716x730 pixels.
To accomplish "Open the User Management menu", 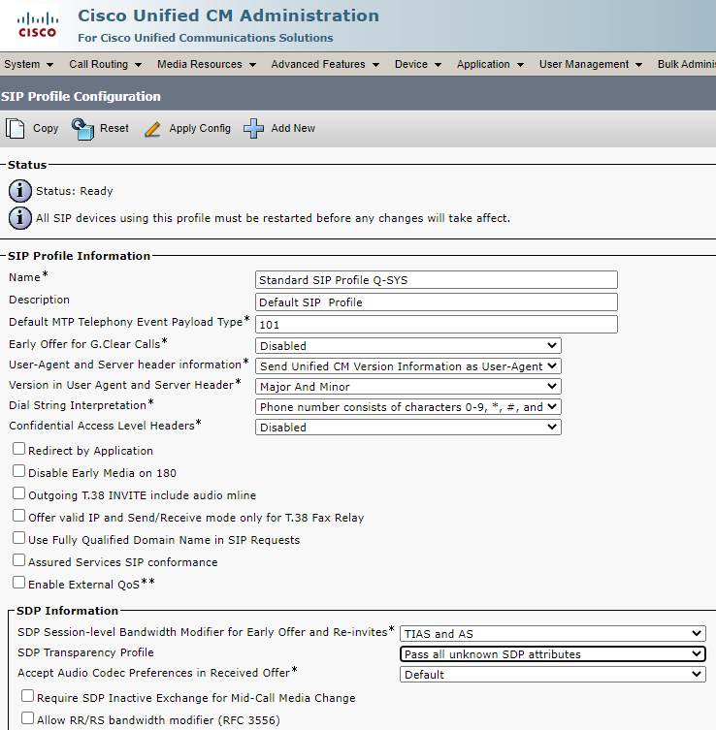I will (x=590, y=65).
